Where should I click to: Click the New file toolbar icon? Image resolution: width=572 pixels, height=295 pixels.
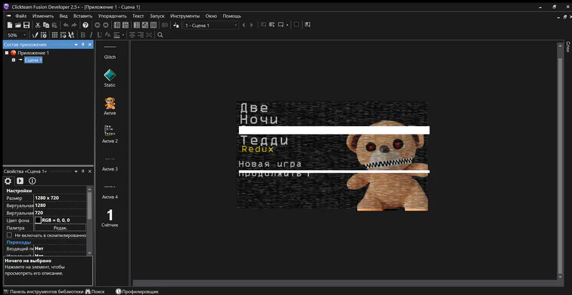point(10,25)
